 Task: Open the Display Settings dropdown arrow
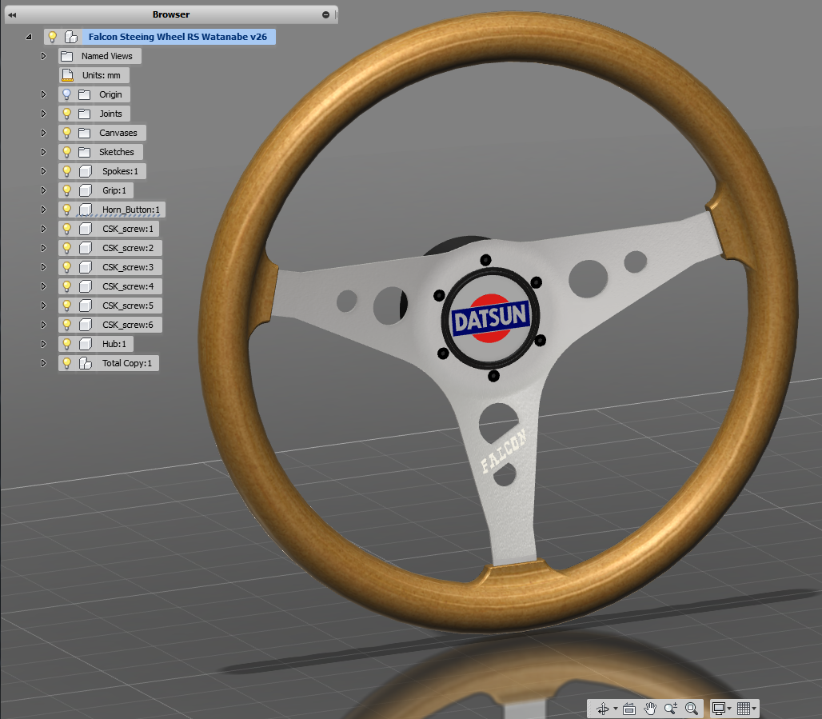coord(729,709)
